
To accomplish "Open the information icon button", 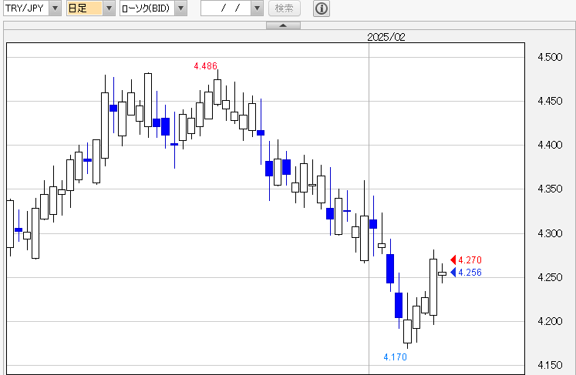I will click(x=322, y=8).
